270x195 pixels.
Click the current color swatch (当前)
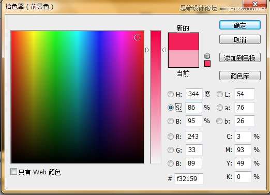pos(184,58)
